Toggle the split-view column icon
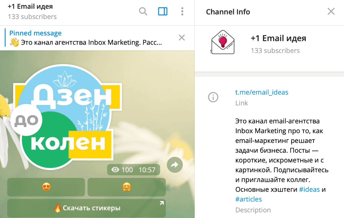This screenshot has width=344, height=218. point(163,11)
